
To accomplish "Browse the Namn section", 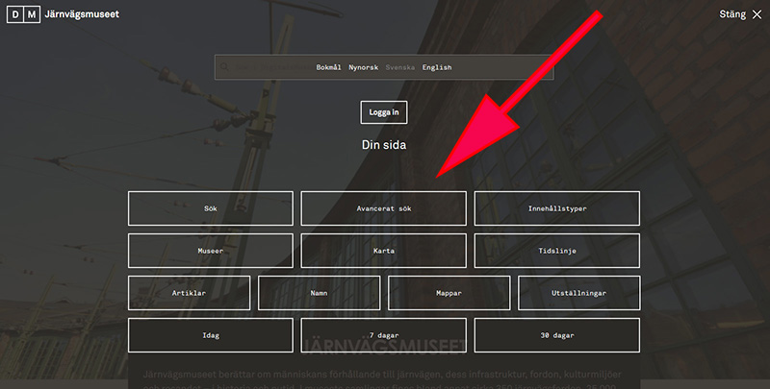I will (x=320, y=293).
